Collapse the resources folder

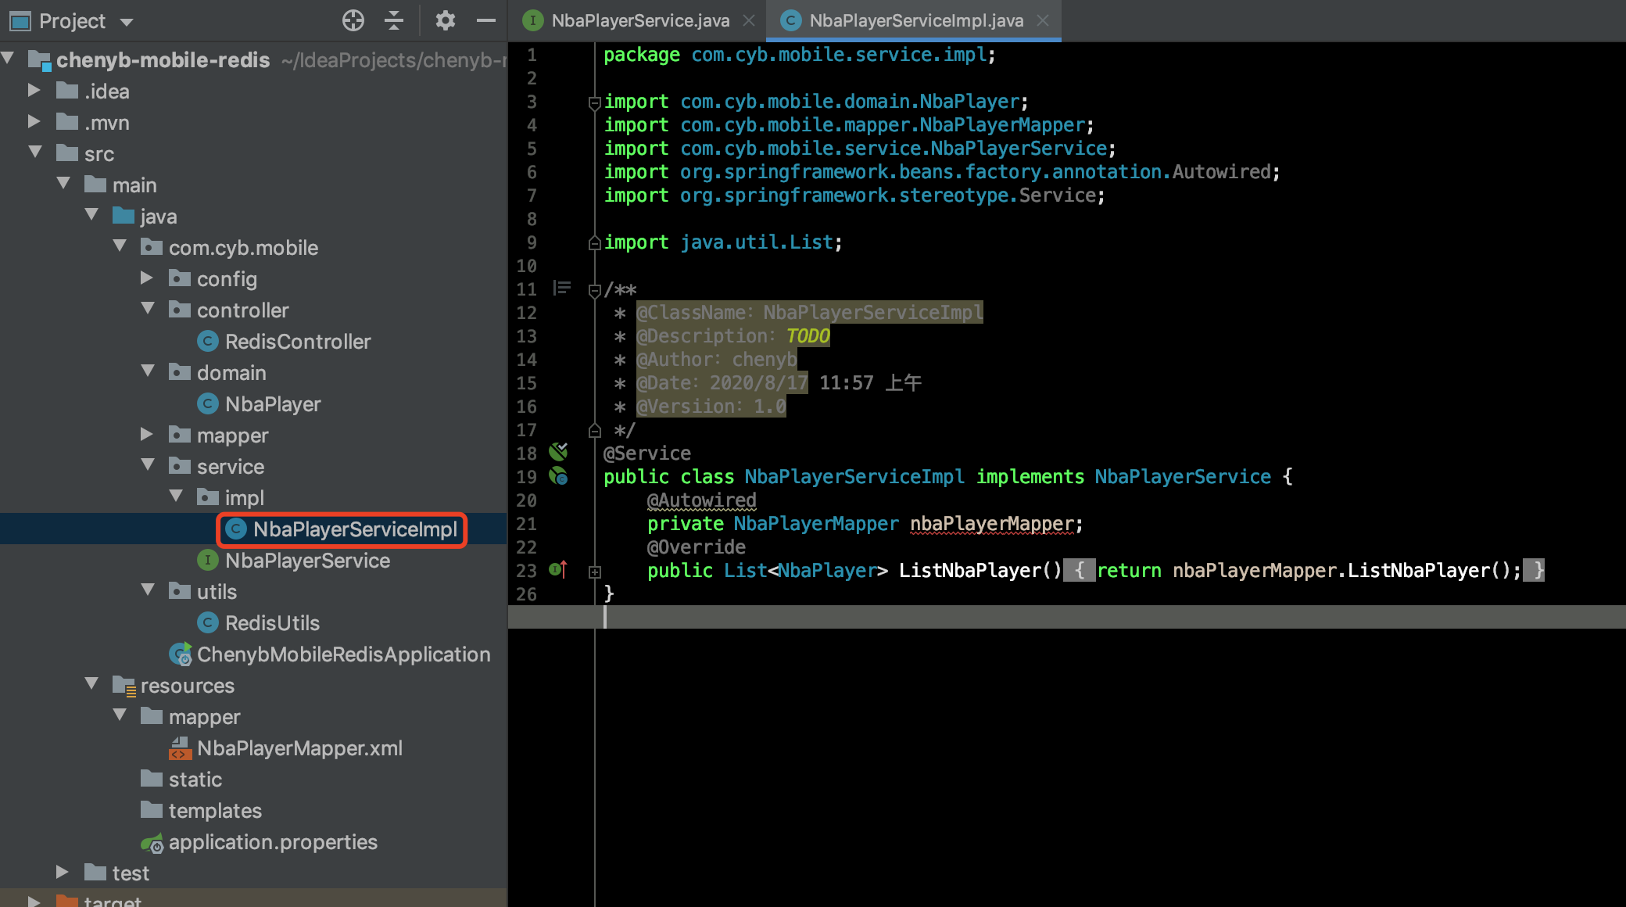click(92, 684)
